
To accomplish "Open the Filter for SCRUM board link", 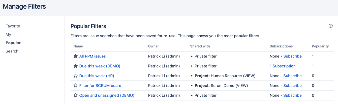I will click(100, 85).
